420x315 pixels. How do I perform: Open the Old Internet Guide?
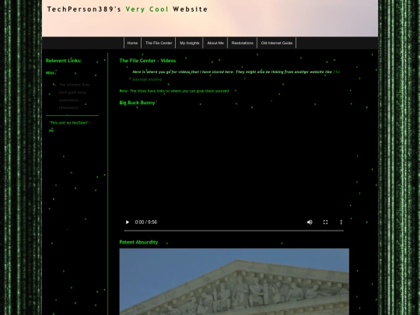(277, 43)
